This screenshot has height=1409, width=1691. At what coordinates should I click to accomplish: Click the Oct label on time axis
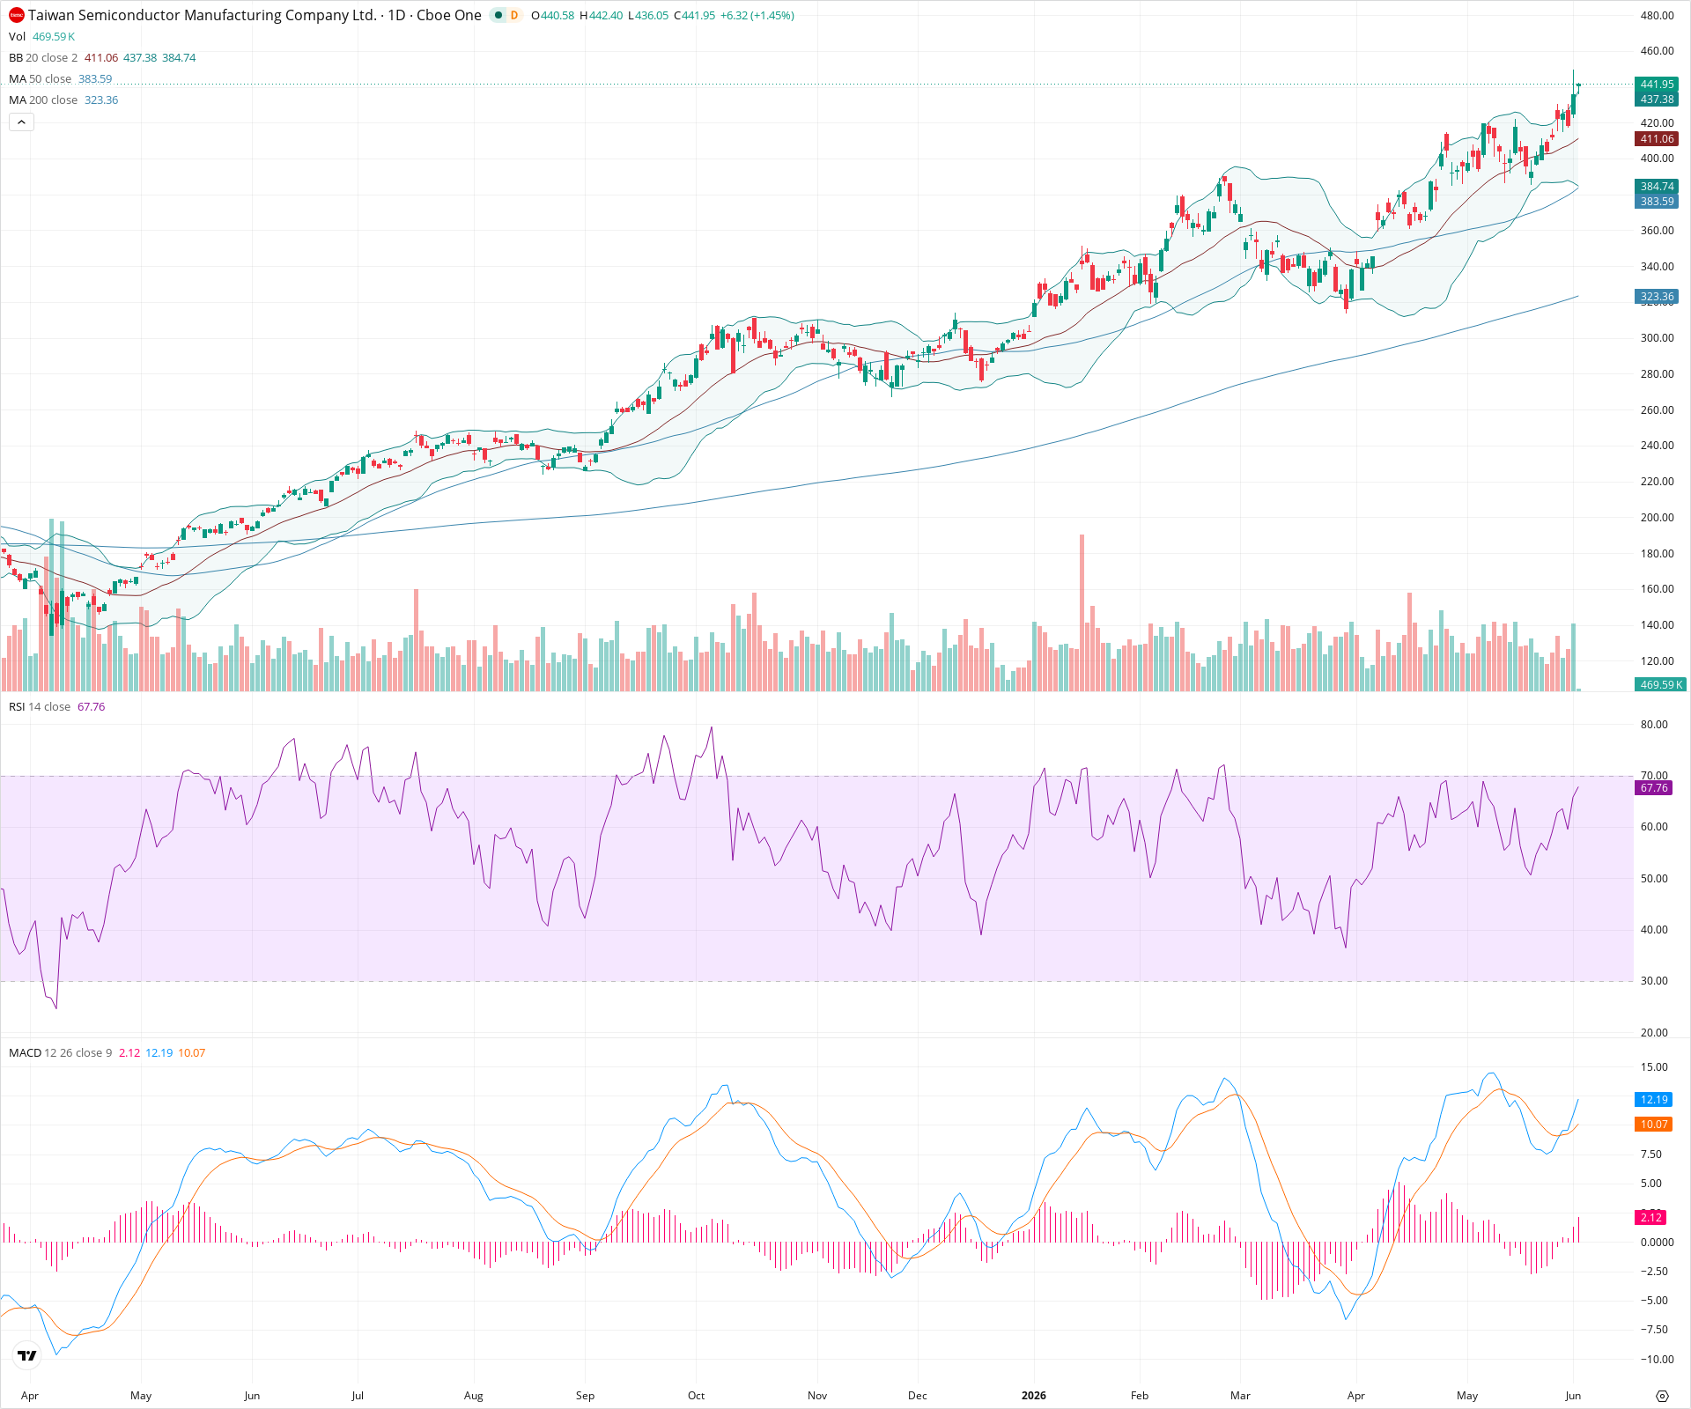(x=697, y=1395)
